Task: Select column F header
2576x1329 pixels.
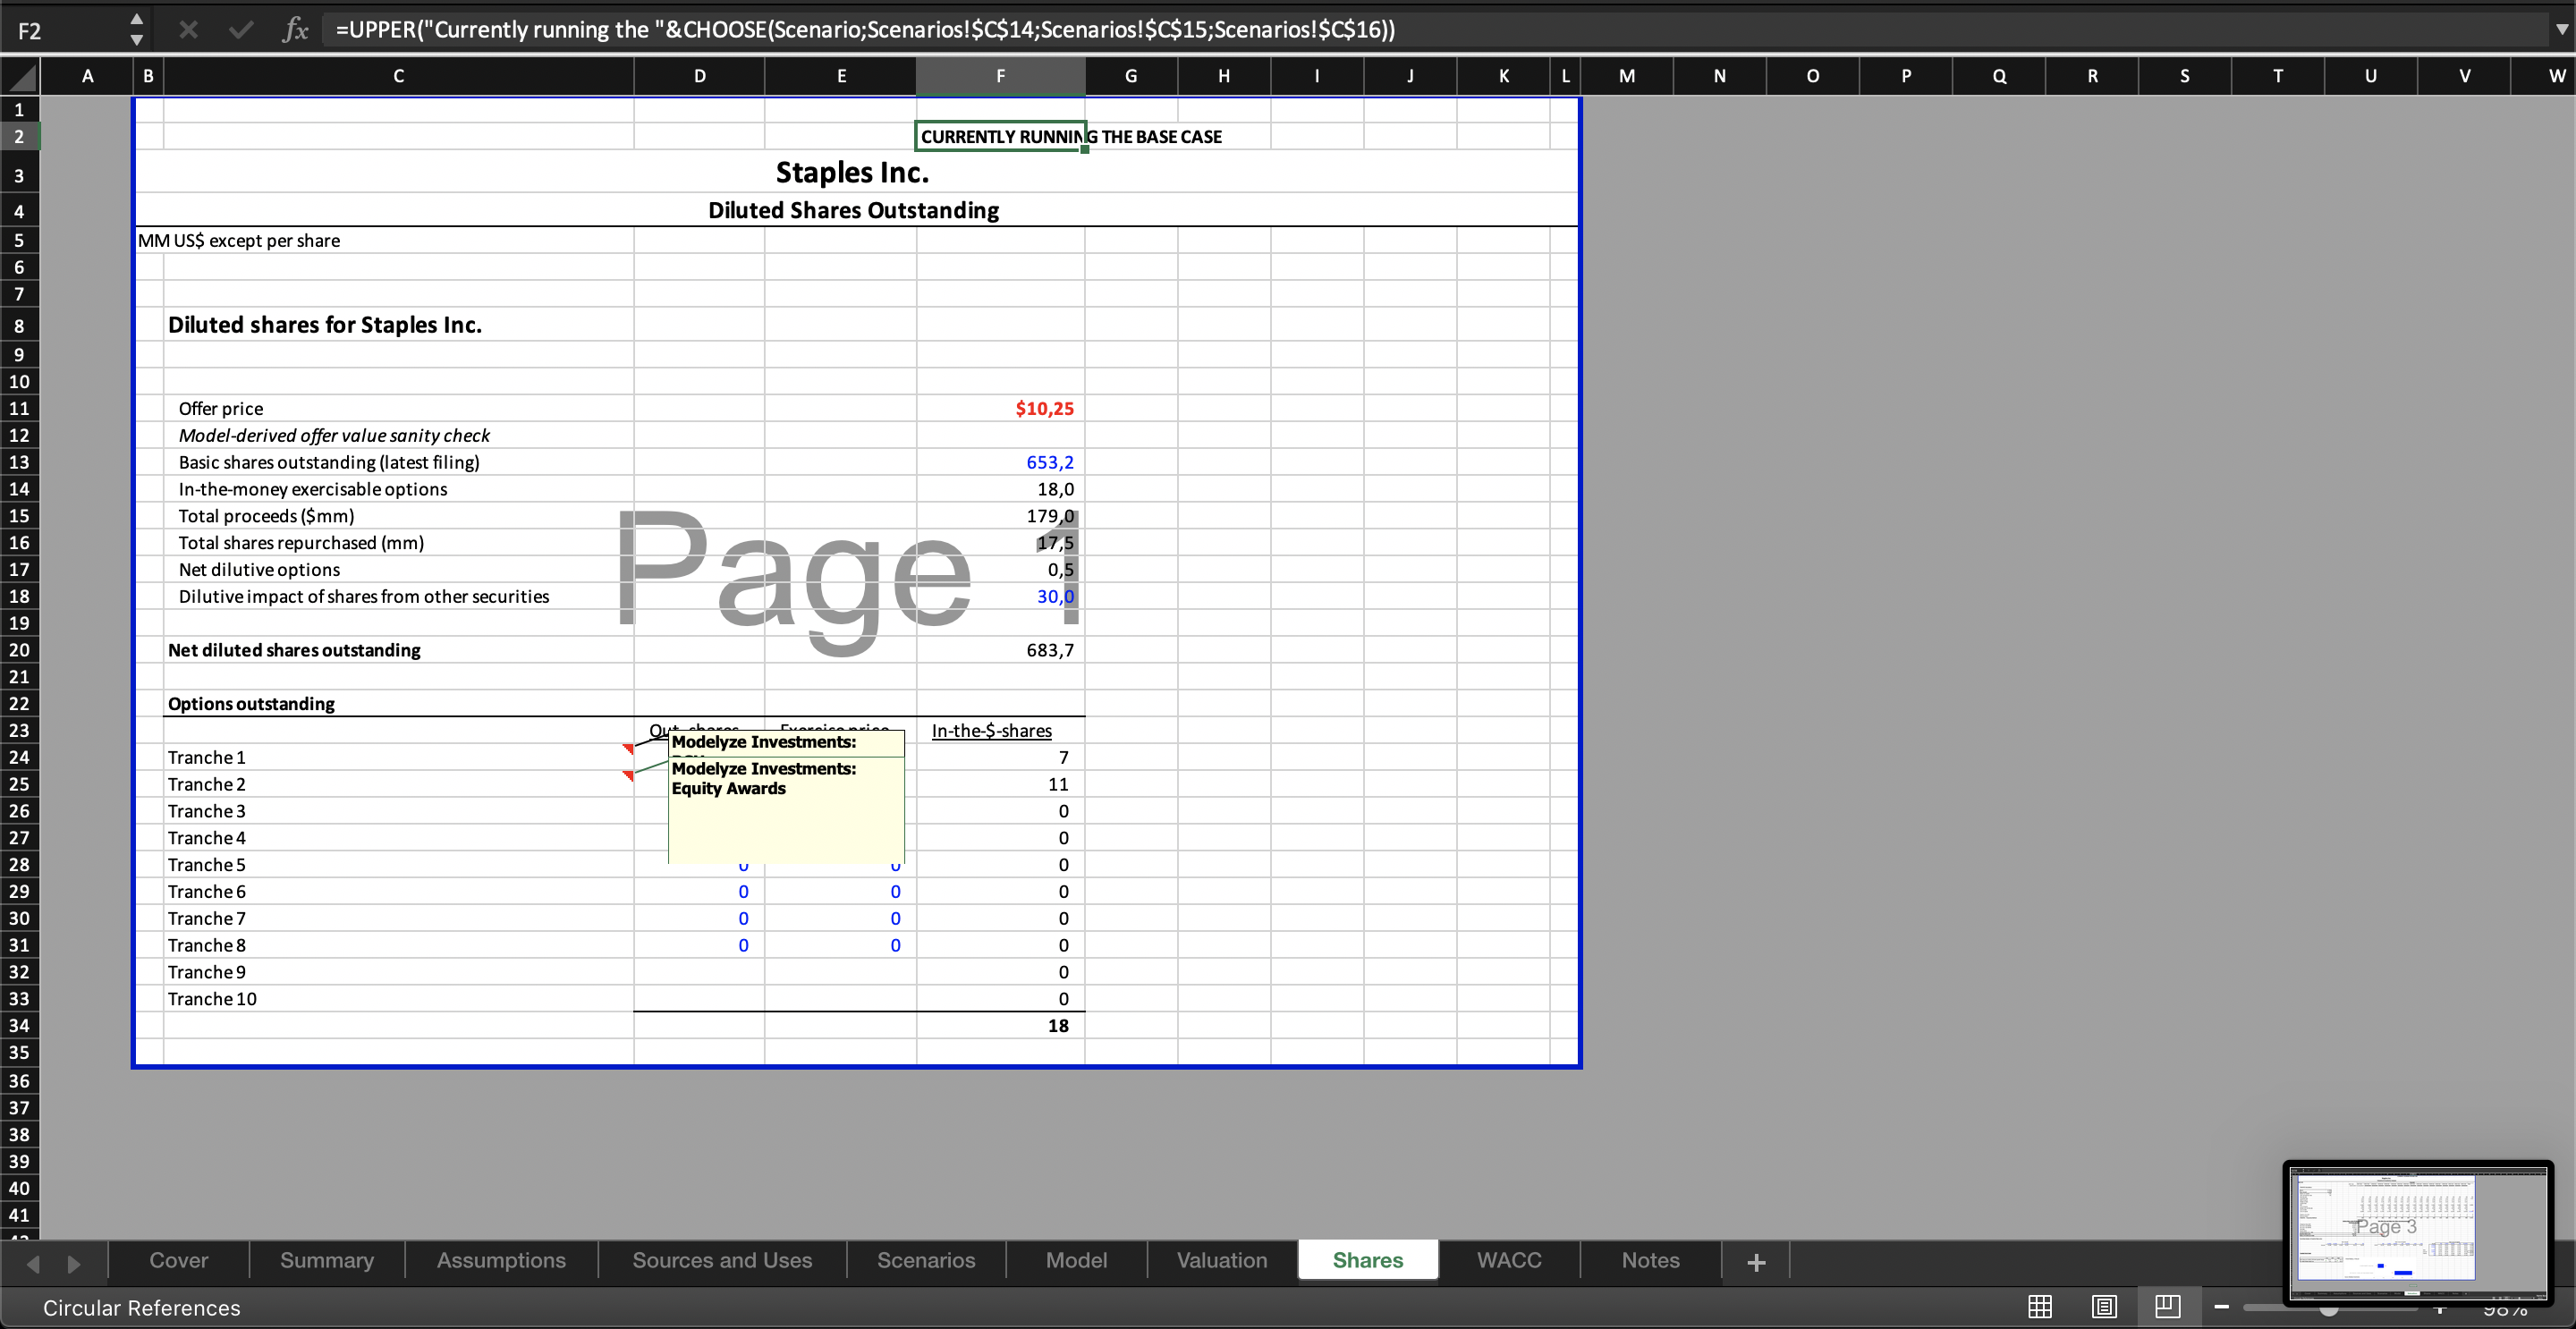Action: pos(1000,76)
